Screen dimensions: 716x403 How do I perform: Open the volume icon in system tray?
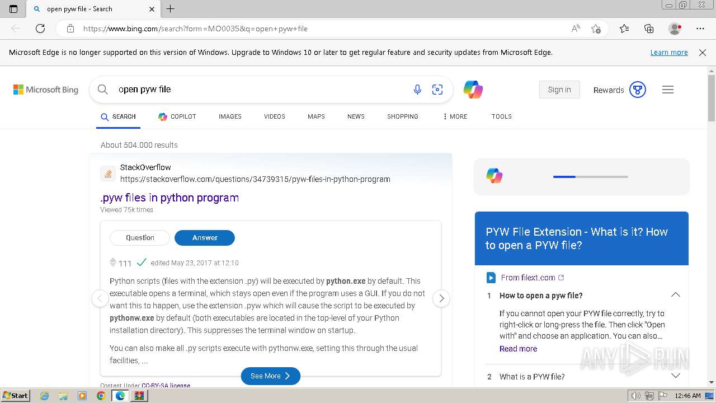click(x=635, y=396)
